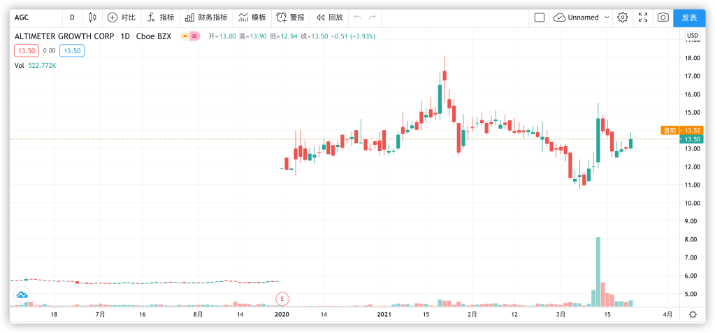Click the undo arrow
The width and height of the screenshot is (715, 333).
[x=358, y=17]
